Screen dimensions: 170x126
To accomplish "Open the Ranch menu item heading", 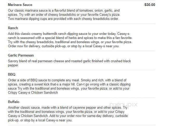I will [x=13, y=28].
